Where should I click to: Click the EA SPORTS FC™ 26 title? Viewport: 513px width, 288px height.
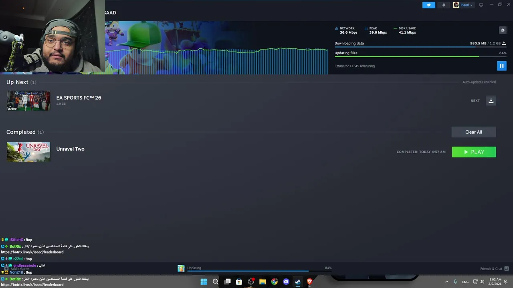coord(79,98)
